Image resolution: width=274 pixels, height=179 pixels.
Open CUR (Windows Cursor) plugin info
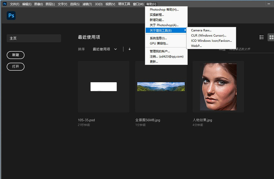[209, 36]
